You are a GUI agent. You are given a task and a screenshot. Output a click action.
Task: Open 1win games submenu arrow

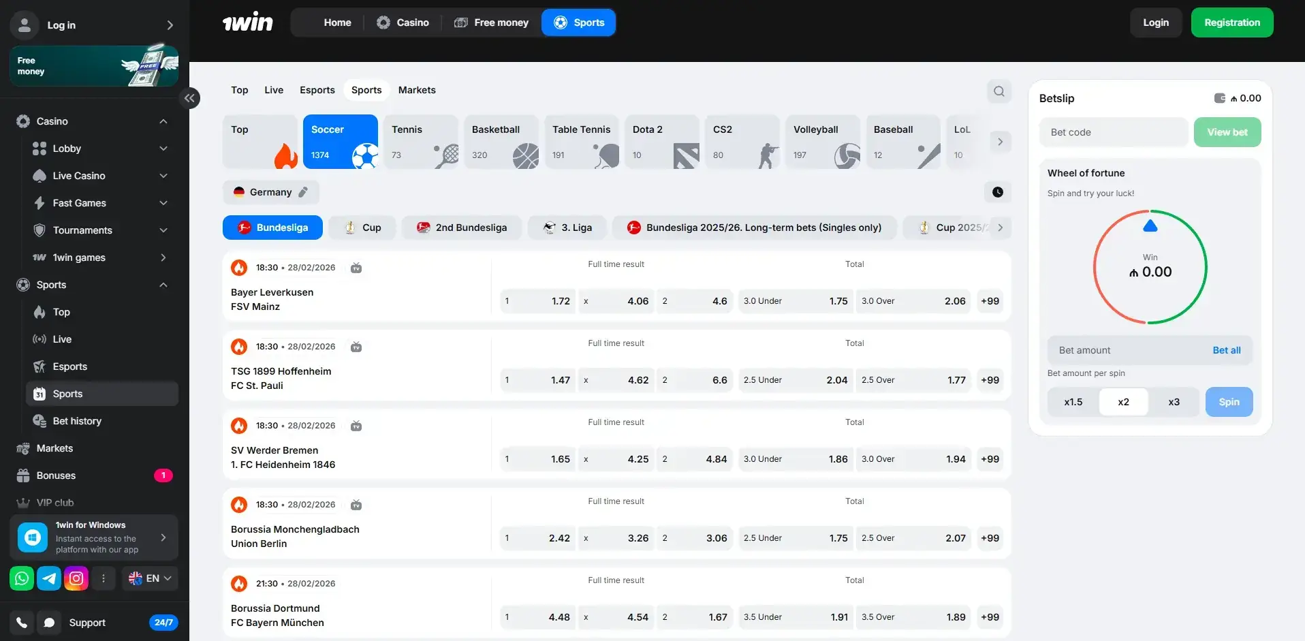click(x=163, y=257)
